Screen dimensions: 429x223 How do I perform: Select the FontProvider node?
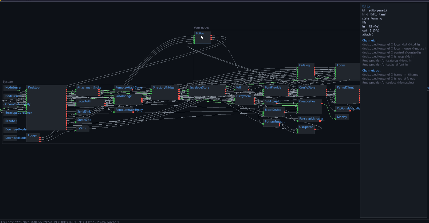tap(276, 91)
